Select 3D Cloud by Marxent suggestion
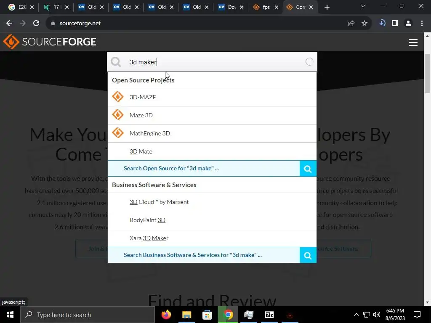The width and height of the screenshot is (431, 323). (212, 202)
